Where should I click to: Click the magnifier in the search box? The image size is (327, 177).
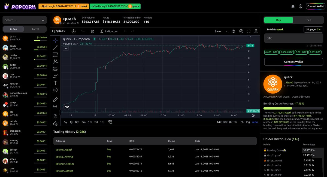(43, 20)
